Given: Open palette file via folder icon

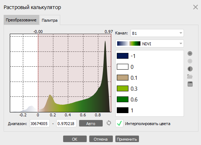Looking at the screenshot, I should point(190,76).
